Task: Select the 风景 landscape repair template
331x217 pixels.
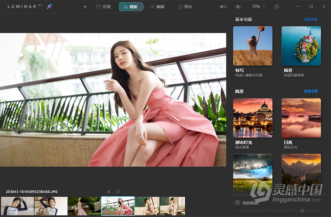Action: pos(301,46)
